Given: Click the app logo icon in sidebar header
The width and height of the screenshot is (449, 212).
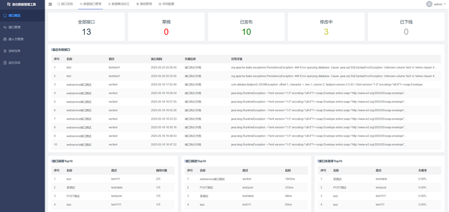Looking at the screenshot, I should coord(8,4).
